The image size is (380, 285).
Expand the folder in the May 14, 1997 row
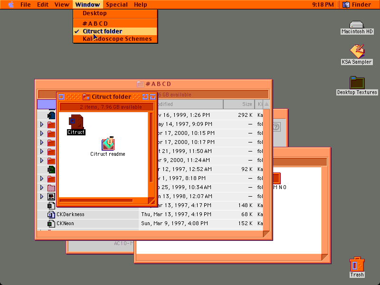(42, 124)
